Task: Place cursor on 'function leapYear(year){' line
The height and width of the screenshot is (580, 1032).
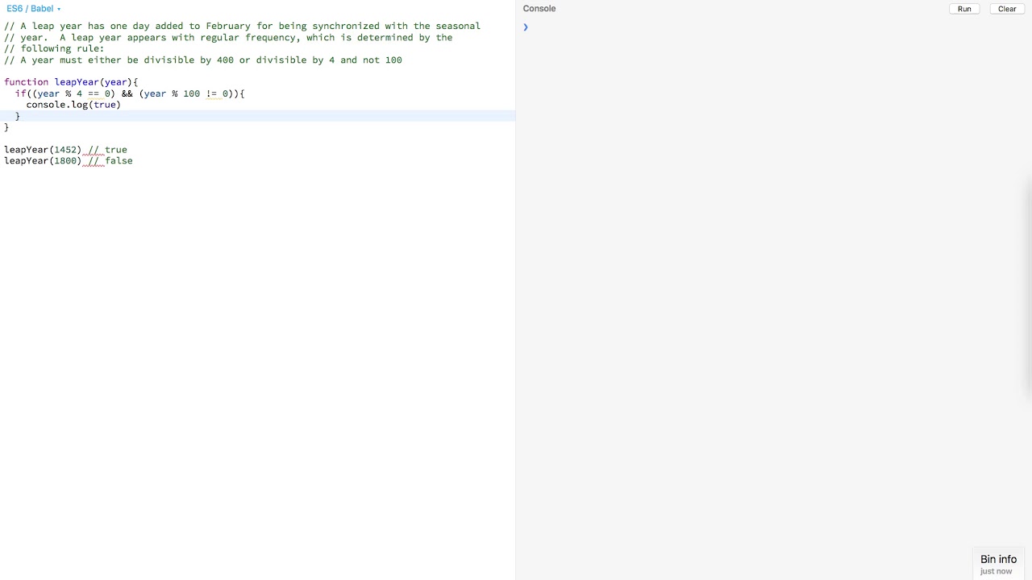Action: (x=71, y=82)
